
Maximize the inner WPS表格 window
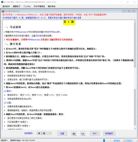(x=129, y=11)
